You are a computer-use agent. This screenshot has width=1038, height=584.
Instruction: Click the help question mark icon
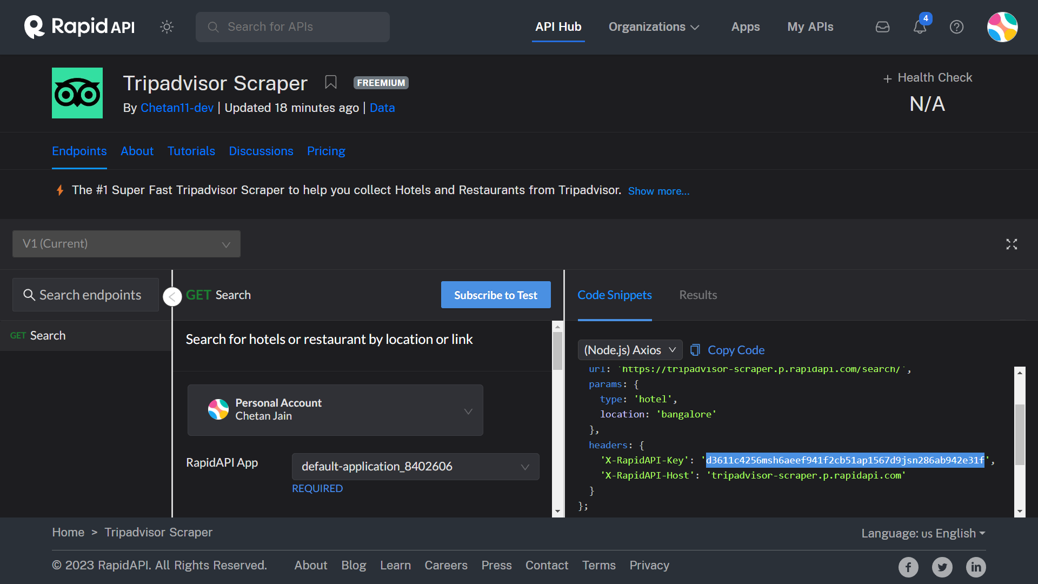(956, 27)
